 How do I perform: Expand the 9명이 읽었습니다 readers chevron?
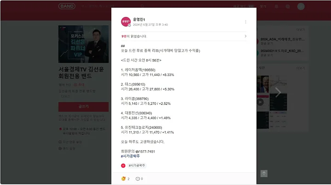click(245, 36)
